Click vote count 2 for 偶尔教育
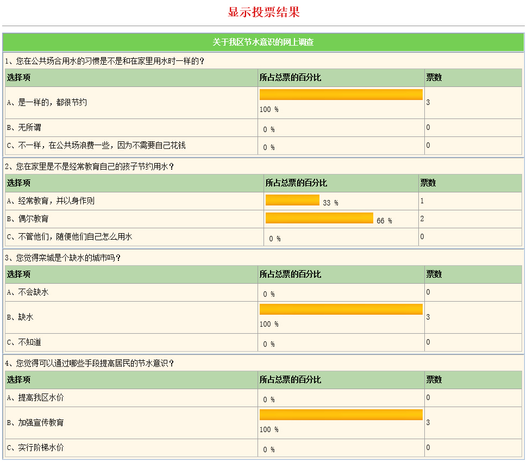This screenshot has height=462, width=527. pos(422,218)
